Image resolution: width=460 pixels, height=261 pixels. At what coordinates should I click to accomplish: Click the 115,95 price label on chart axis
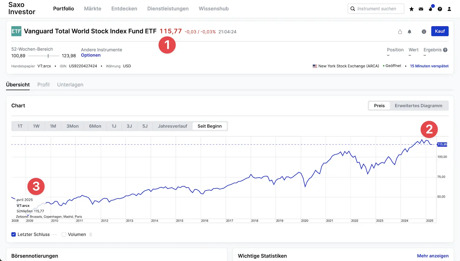click(x=442, y=144)
